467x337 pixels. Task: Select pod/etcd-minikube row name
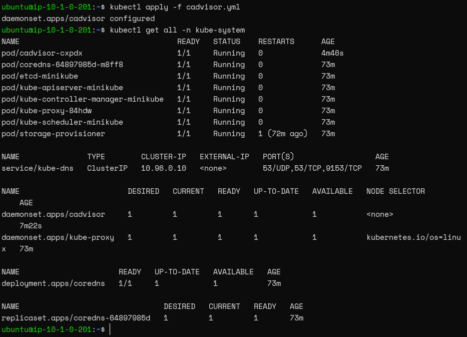pos(40,76)
